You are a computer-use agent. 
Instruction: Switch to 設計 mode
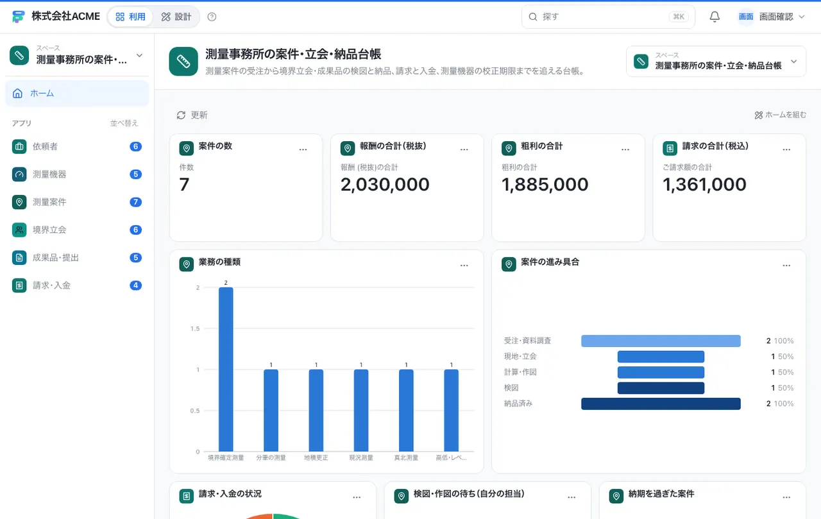(176, 17)
